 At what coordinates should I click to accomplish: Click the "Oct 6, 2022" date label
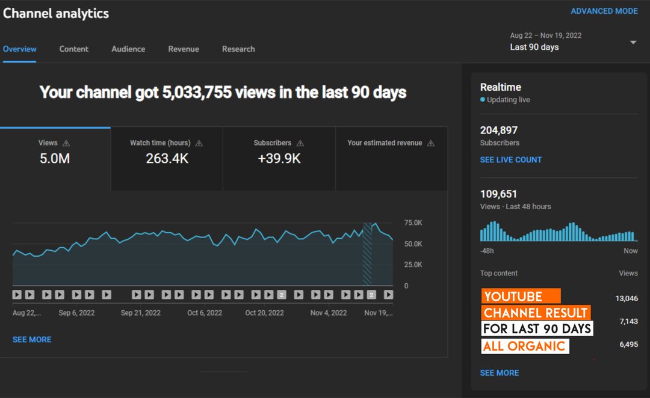pyautogui.click(x=205, y=313)
